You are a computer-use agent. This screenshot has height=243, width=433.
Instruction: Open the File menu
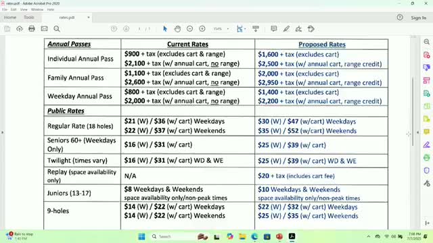(5, 9)
